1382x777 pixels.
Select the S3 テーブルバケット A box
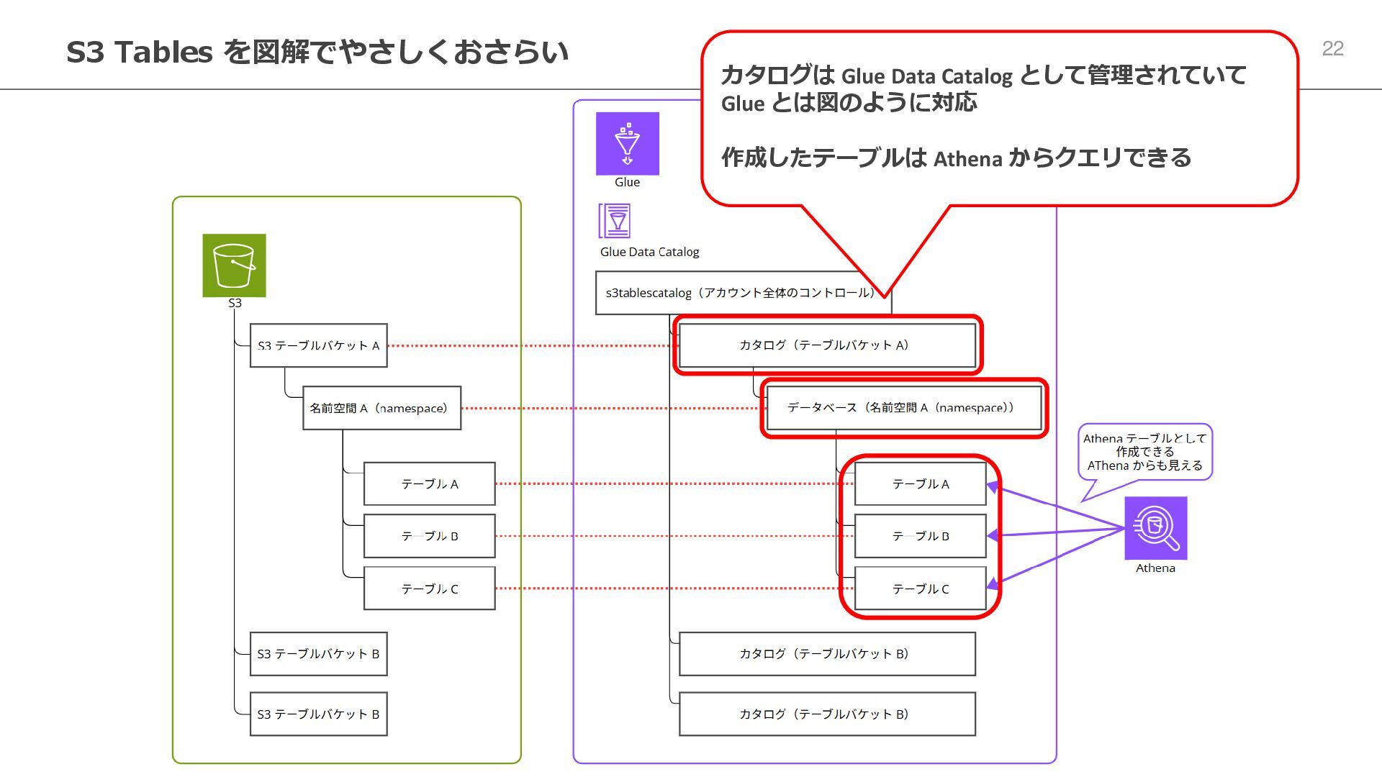pyautogui.click(x=318, y=345)
